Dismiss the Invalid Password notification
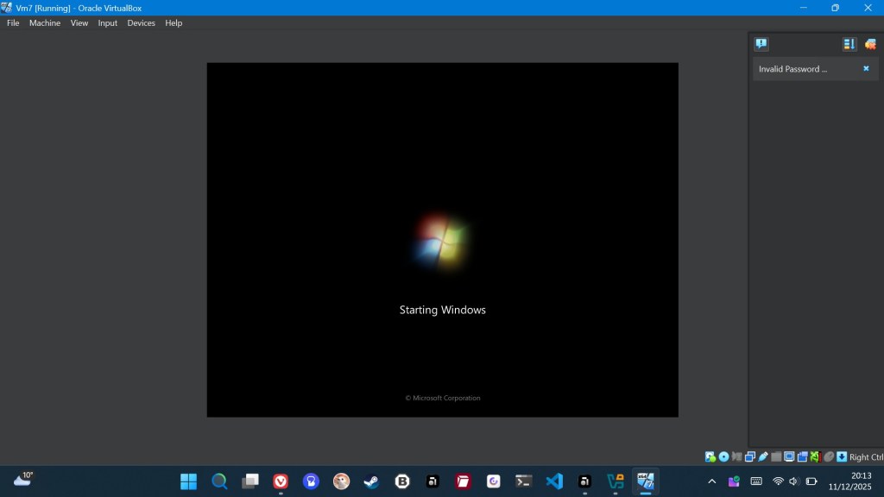884x497 pixels. tap(866, 69)
